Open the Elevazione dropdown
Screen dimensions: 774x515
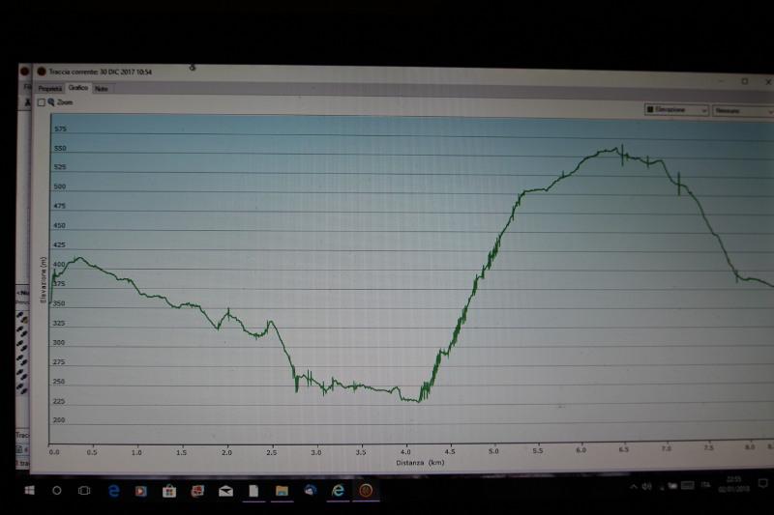pyautogui.click(x=676, y=110)
